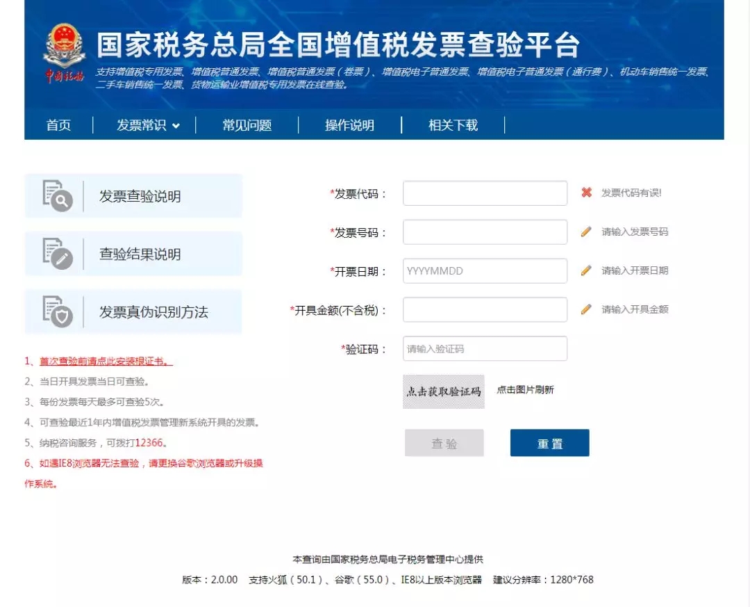Image resolution: width=750 pixels, height=607 pixels.
Task: Open the 发票真伪识别方法 panel
Action: point(133,312)
